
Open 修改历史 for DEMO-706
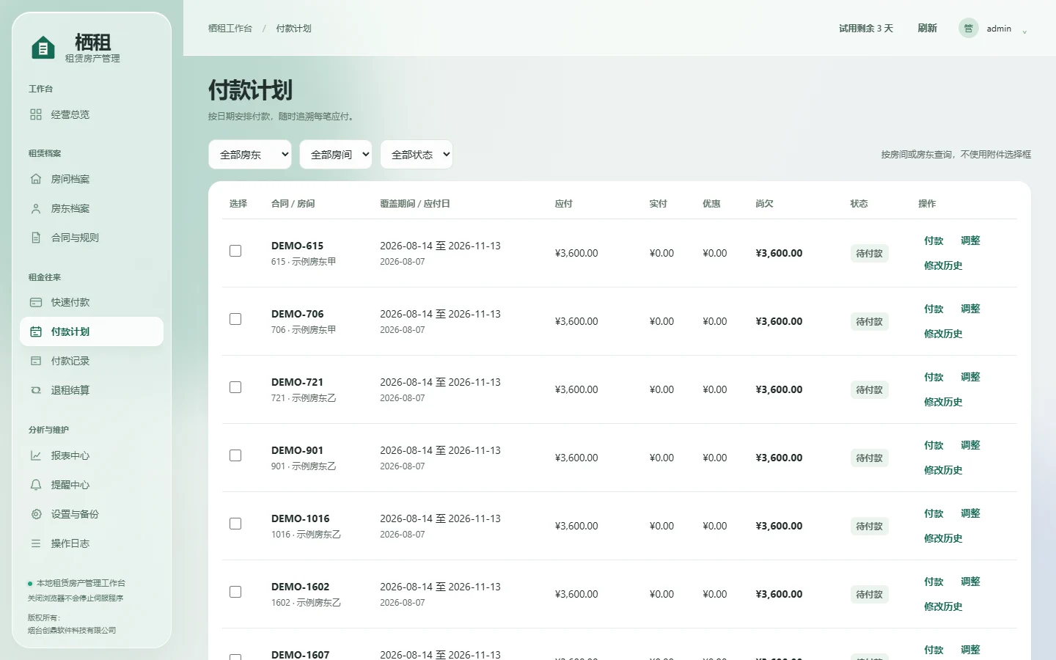(943, 334)
